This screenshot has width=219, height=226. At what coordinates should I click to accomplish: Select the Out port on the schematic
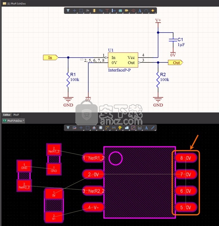(175, 62)
